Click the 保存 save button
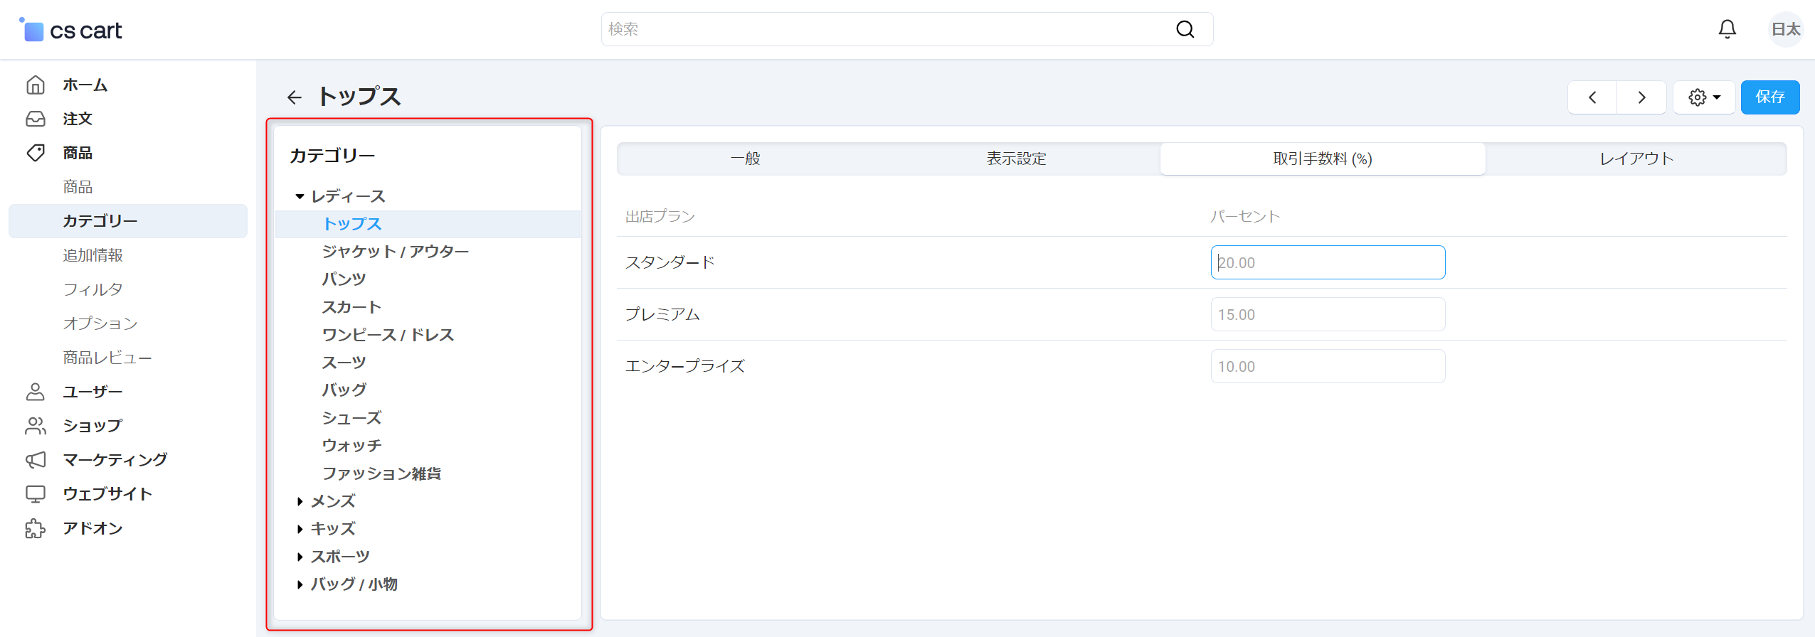Viewport: 1815px width, 637px height. click(1769, 97)
